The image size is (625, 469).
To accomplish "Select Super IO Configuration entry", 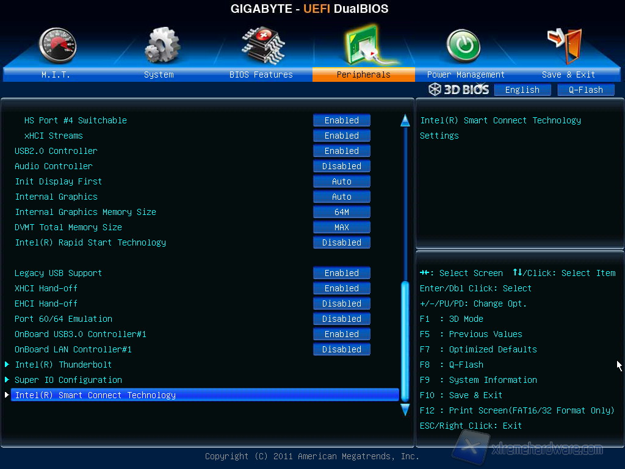I will pyautogui.click(x=68, y=380).
